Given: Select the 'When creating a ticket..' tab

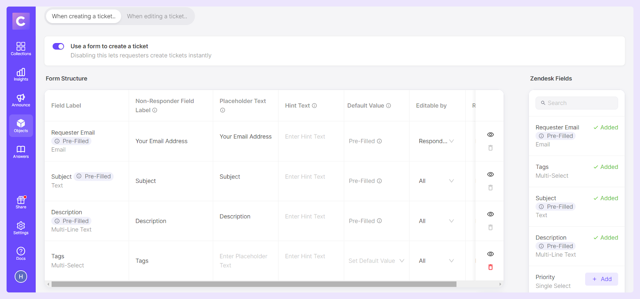Looking at the screenshot, I should [x=84, y=16].
